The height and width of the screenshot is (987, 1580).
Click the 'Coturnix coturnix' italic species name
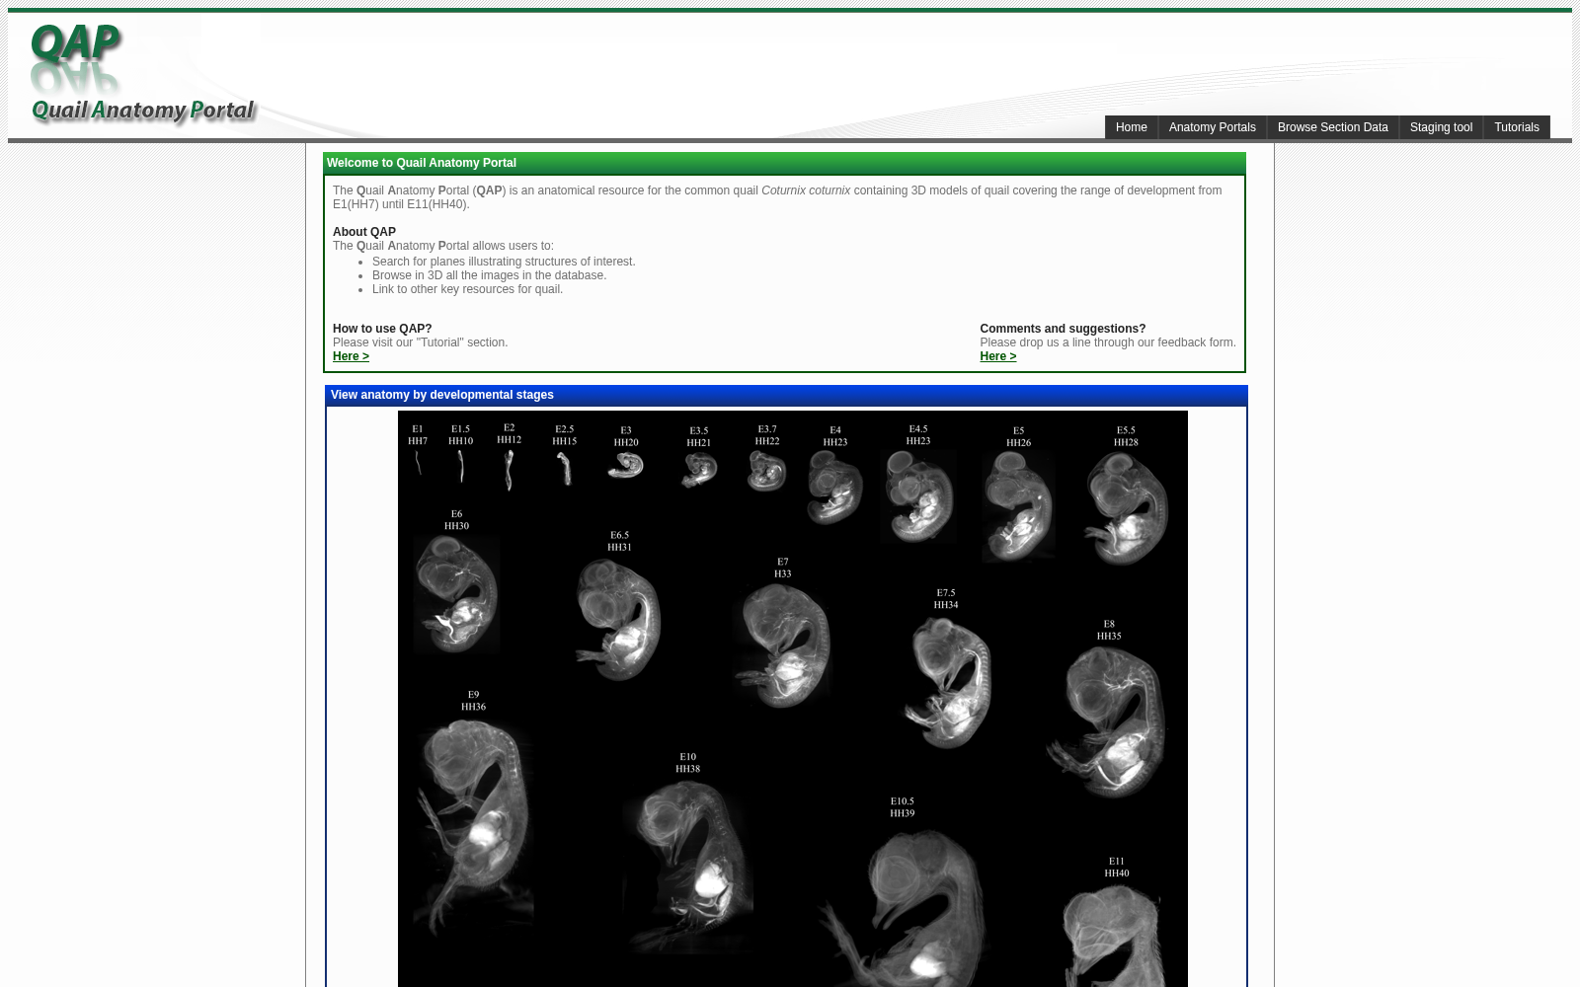pyautogui.click(x=805, y=190)
